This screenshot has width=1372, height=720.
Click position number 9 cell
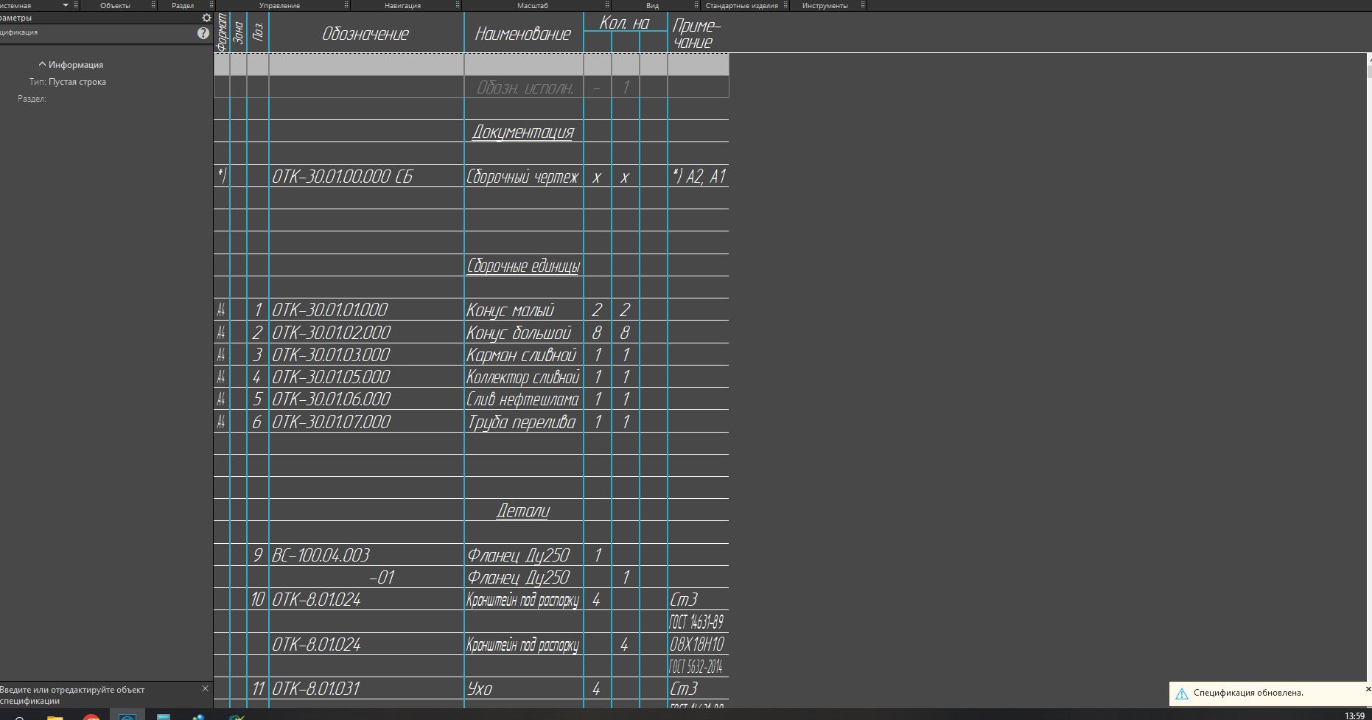pyautogui.click(x=257, y=555)
